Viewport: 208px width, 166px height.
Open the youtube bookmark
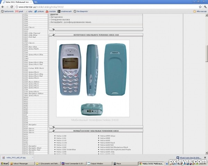coord(51,11)
